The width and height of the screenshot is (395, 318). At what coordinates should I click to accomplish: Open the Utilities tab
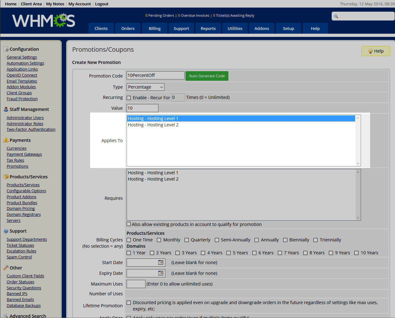pyautogui.click(x=235, y=28)
